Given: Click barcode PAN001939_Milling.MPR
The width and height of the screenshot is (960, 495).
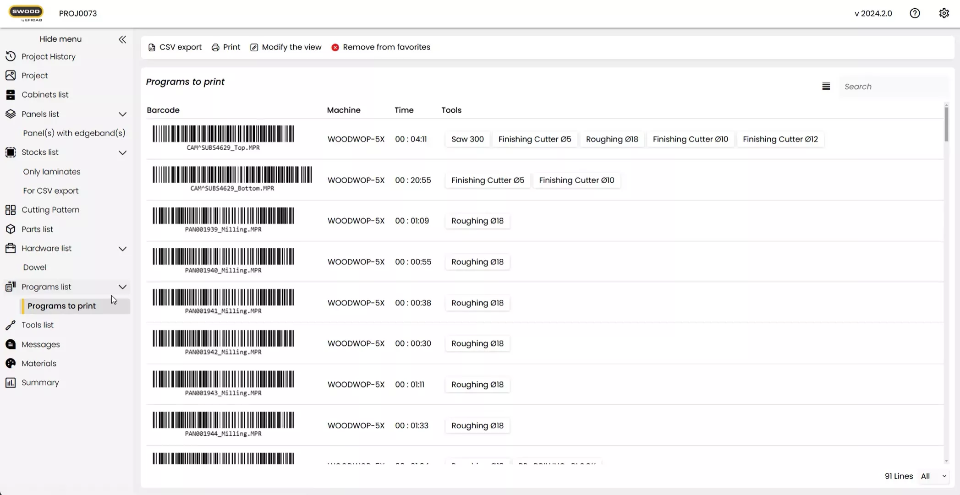Looking at the screenshot, I should point(223,220).
